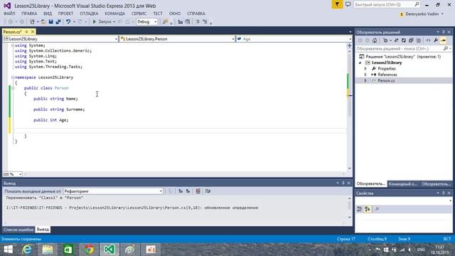Open the СПРАВКА menu
Screen dimensions: 455x256
(196, 14)
